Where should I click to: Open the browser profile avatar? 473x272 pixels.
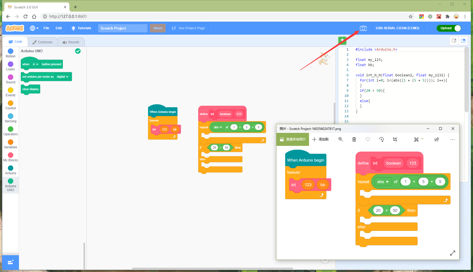pyautogui.click(x=456, y=17)
